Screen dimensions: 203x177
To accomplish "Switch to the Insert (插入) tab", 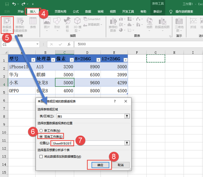I will (33, 12).
